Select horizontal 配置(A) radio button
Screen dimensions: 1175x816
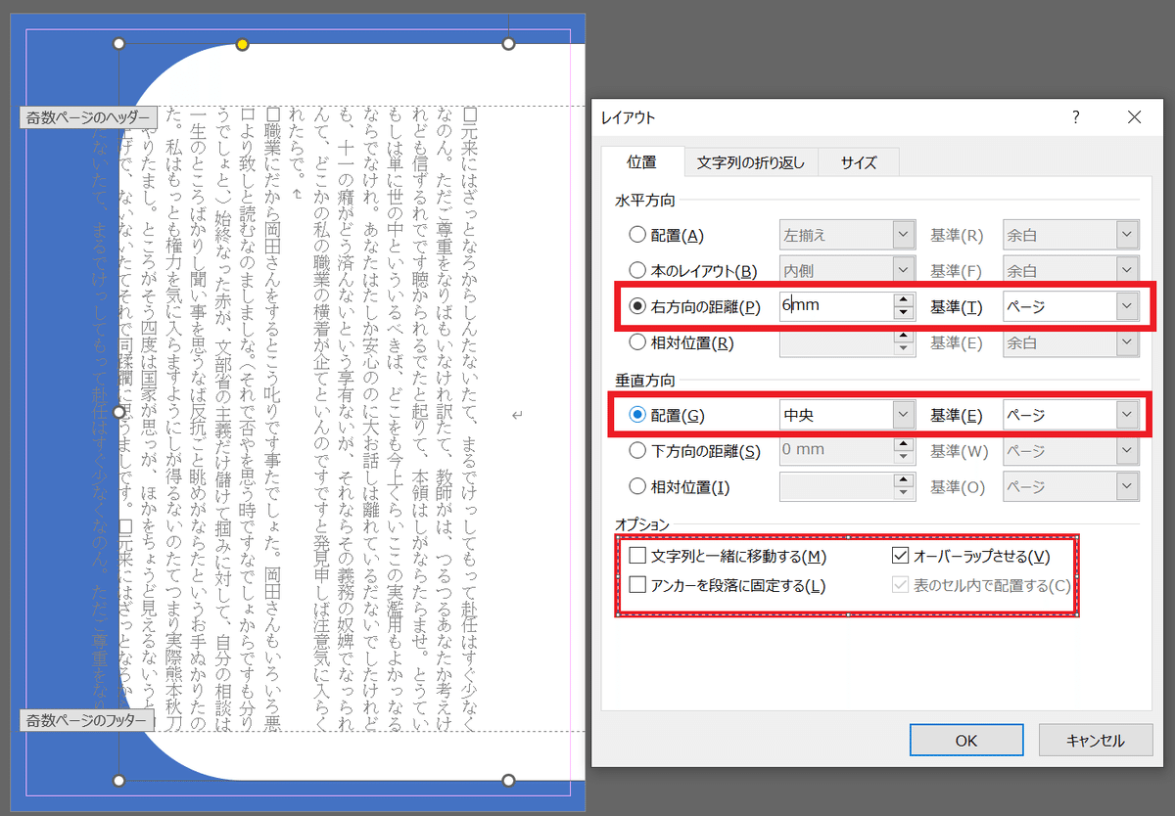coord(637,235)
